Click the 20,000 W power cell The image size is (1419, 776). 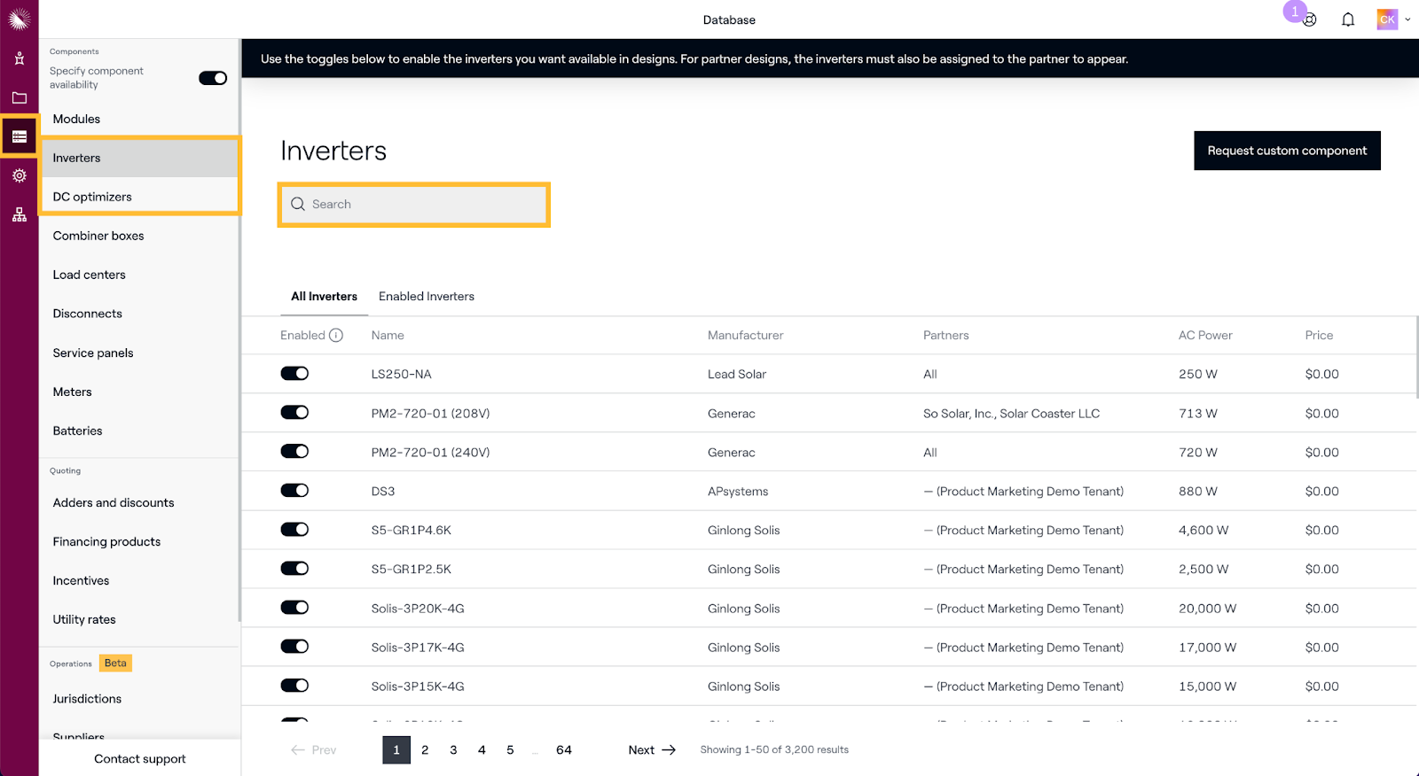1207,609
